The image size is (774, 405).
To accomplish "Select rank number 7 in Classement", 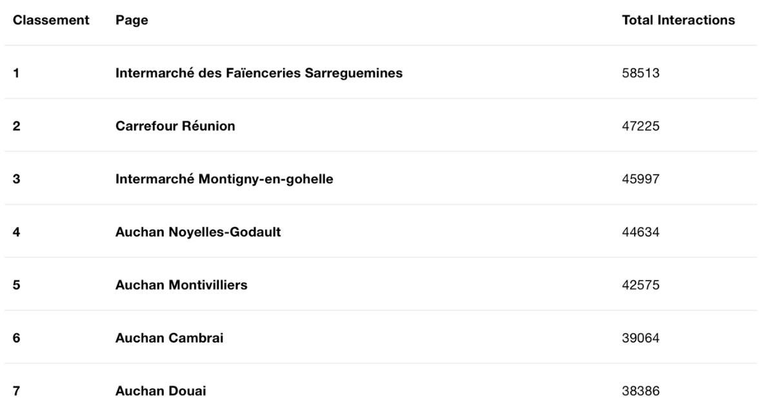I will [16, 390].
